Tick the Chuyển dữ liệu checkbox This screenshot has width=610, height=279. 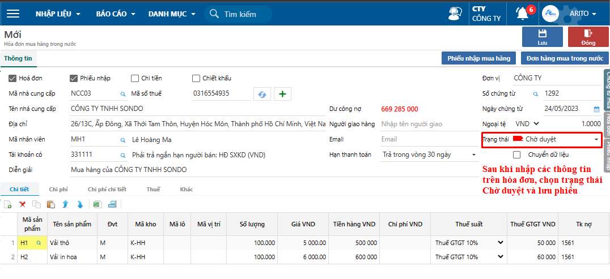click(516, 154)
